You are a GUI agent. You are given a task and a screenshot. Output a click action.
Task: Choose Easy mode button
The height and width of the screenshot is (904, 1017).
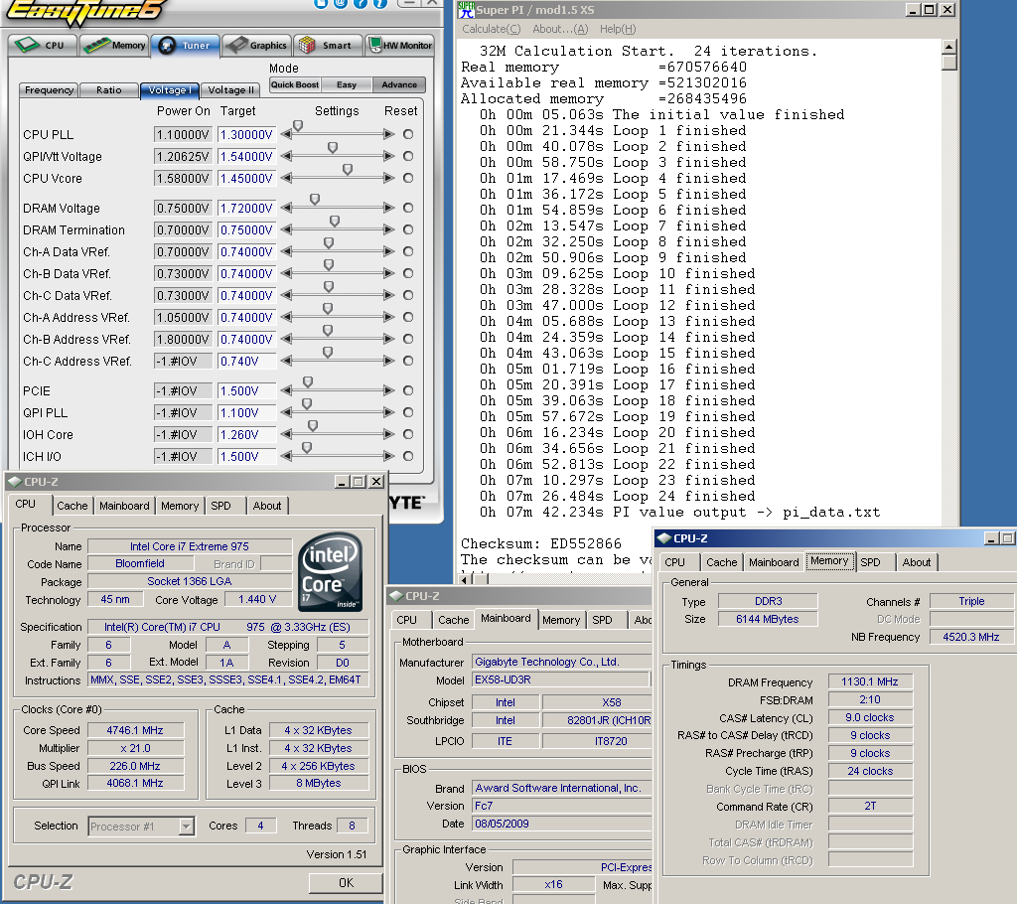pos(347,85)
